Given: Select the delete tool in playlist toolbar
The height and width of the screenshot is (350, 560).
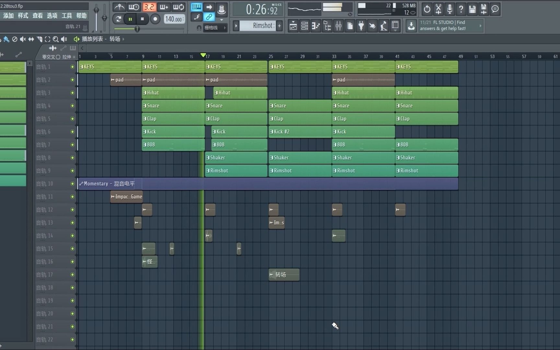Looking at the screenshot, I should point(15,39).
